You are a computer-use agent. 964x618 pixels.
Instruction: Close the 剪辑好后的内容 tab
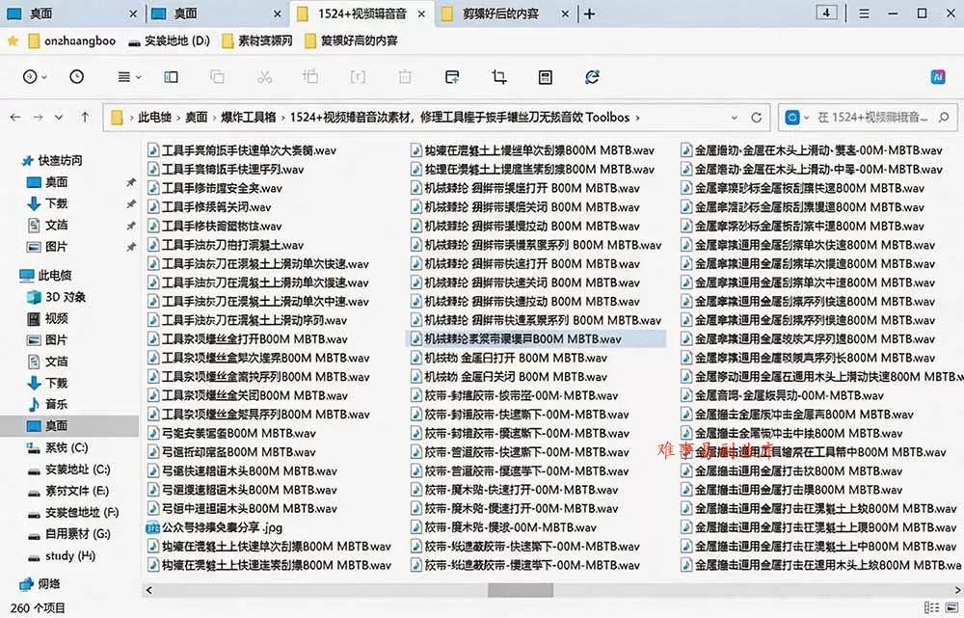point(565,13)
